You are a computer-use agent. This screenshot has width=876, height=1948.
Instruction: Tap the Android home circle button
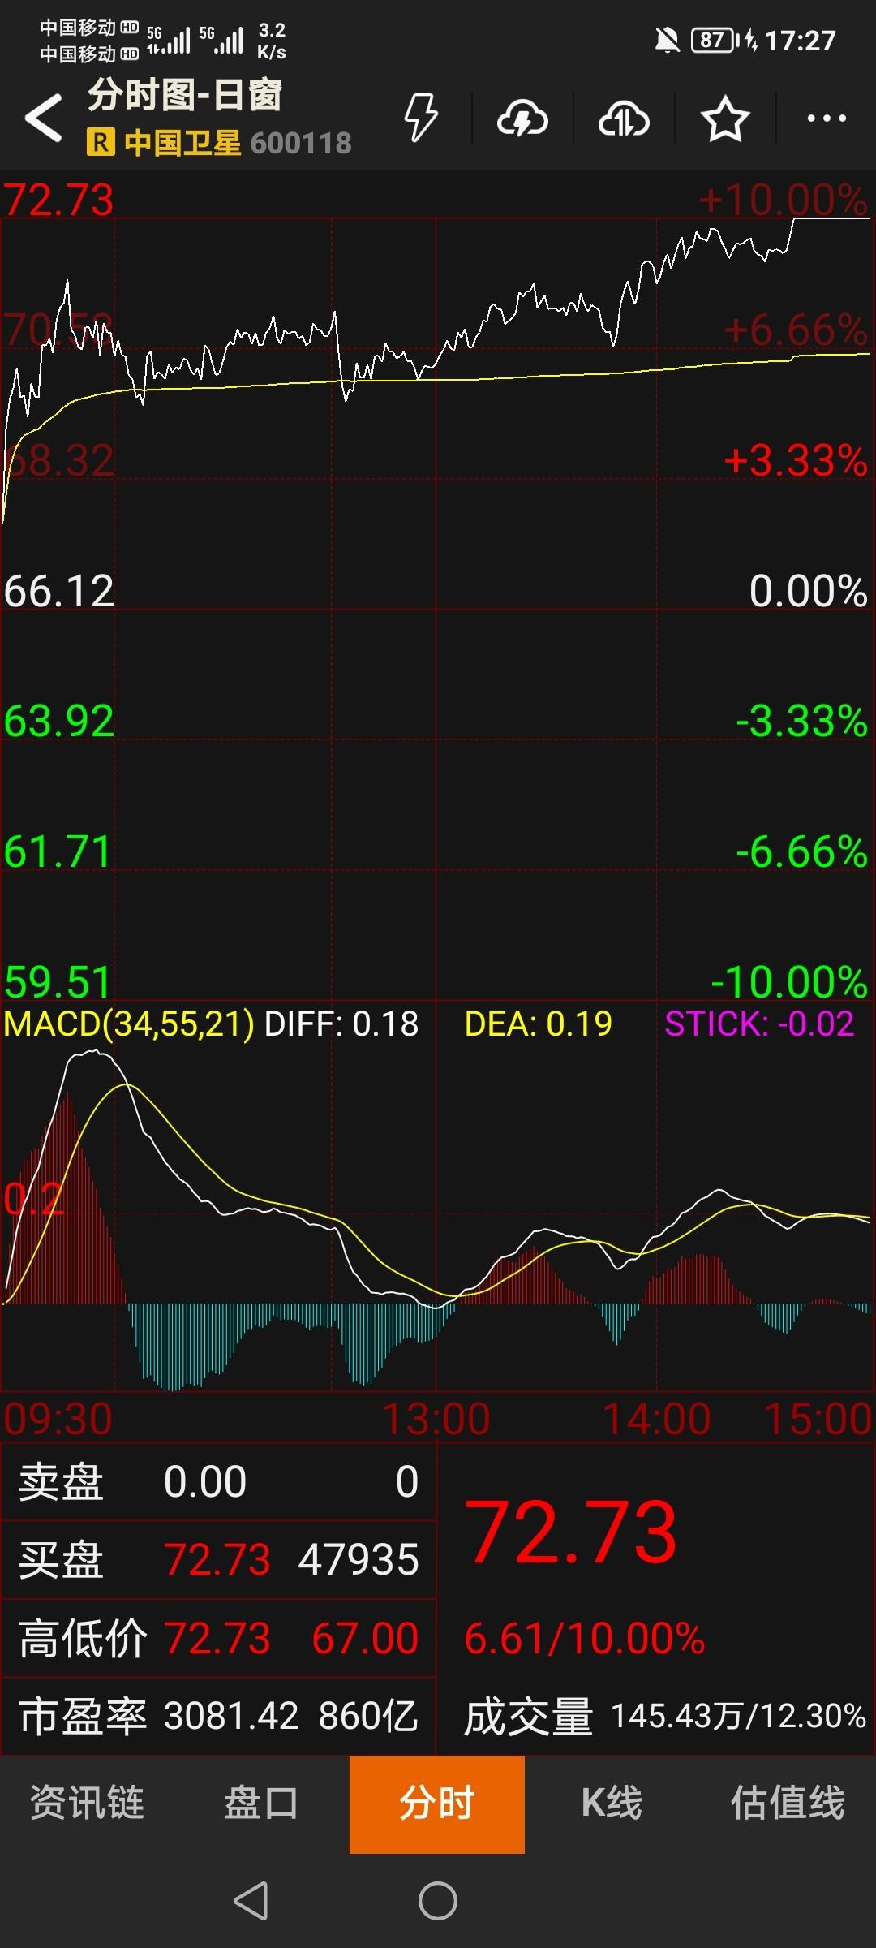tap(438, 1900)
